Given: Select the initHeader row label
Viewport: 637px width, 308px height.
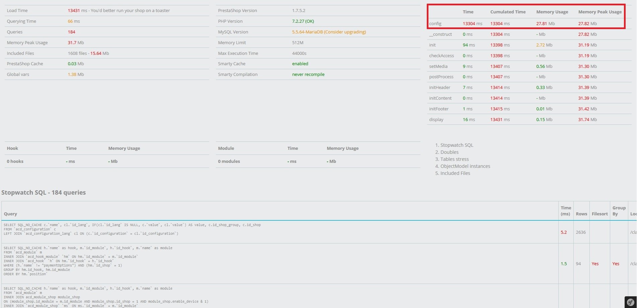Looking at the screenshot, I should coord(440,87).
